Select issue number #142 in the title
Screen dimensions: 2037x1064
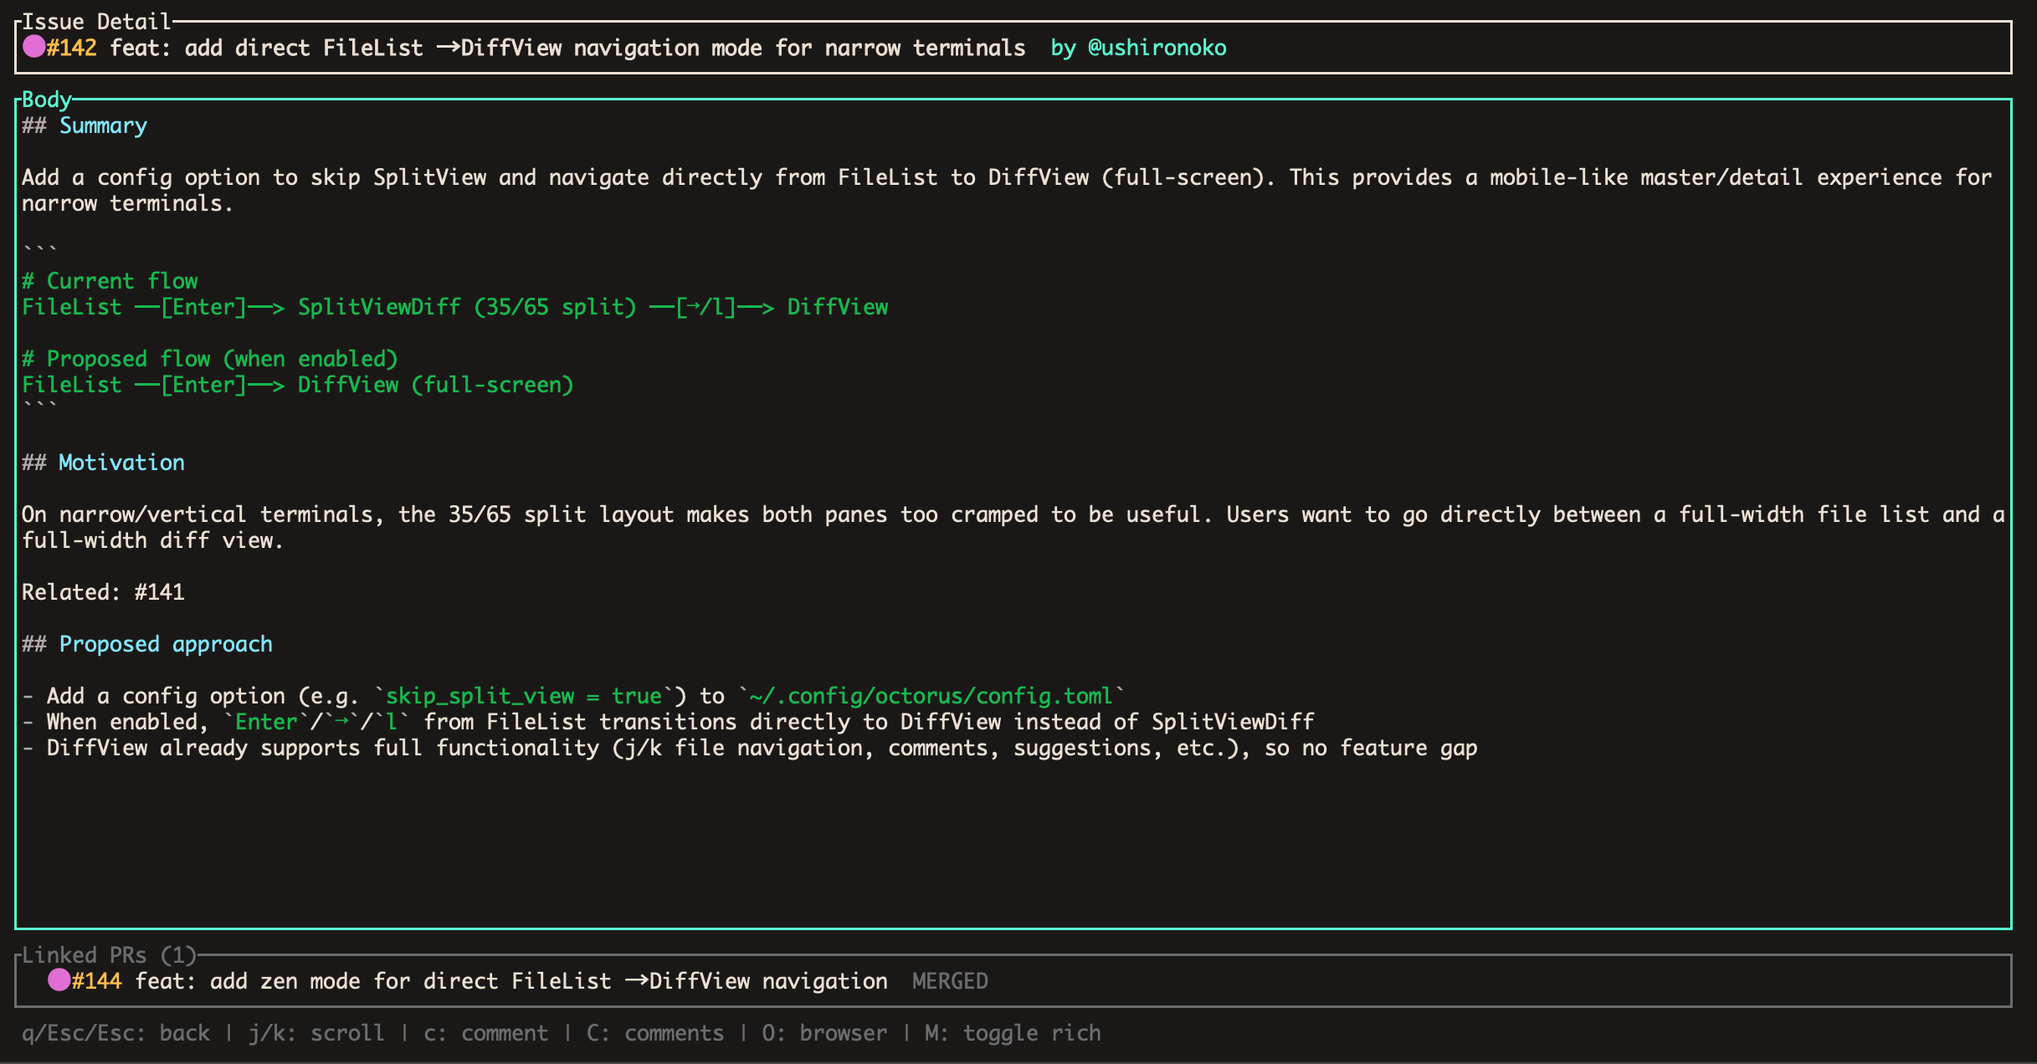pos(72,48)
